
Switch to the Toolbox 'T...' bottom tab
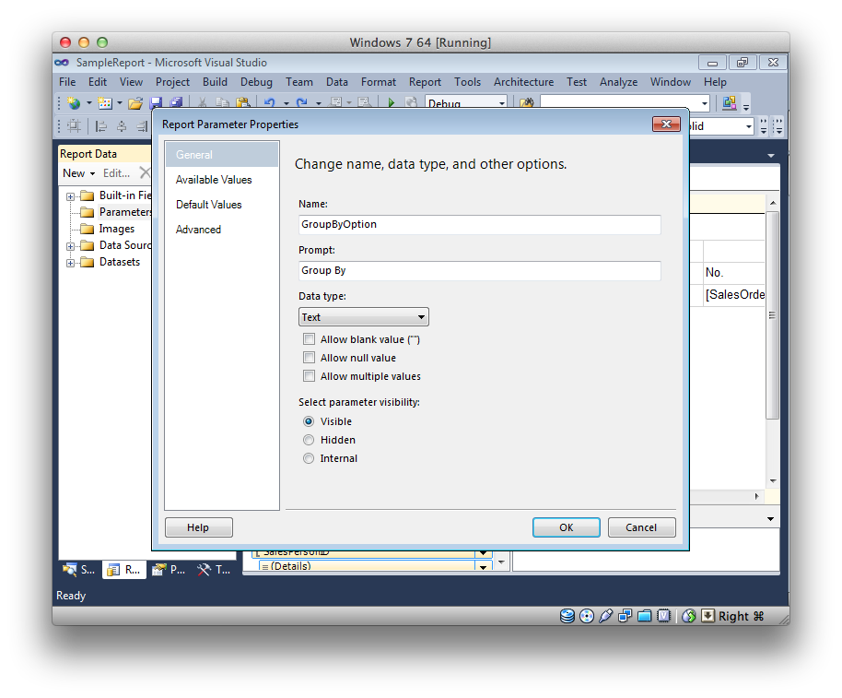coord(213,570)
